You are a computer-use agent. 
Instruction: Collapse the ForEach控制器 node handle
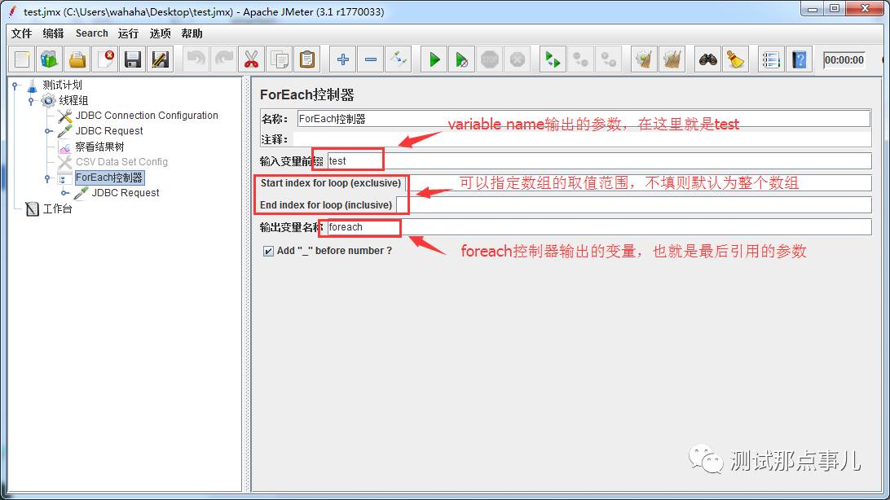point(47,178)
